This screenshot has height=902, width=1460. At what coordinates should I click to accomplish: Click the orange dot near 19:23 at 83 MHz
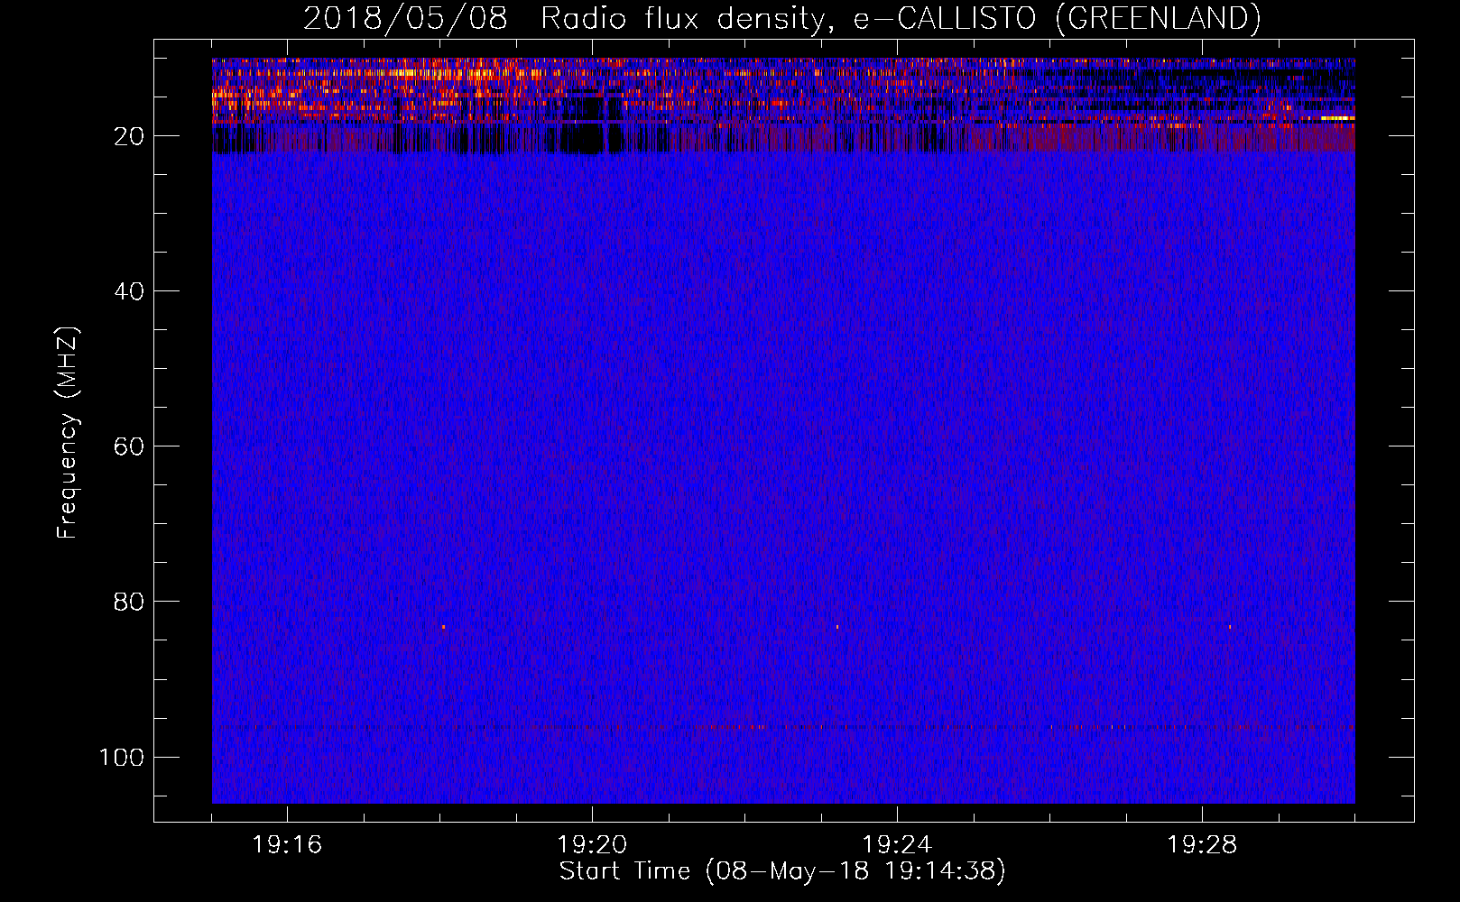tap(837, 626)
